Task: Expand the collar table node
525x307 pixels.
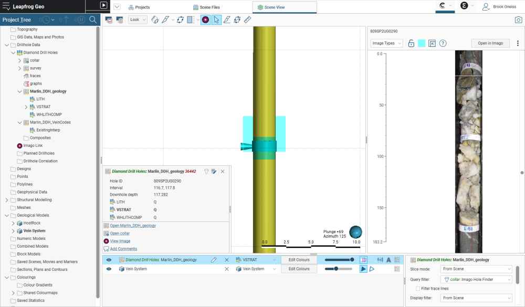Action: pyautogui.click(x=19, y=60)
